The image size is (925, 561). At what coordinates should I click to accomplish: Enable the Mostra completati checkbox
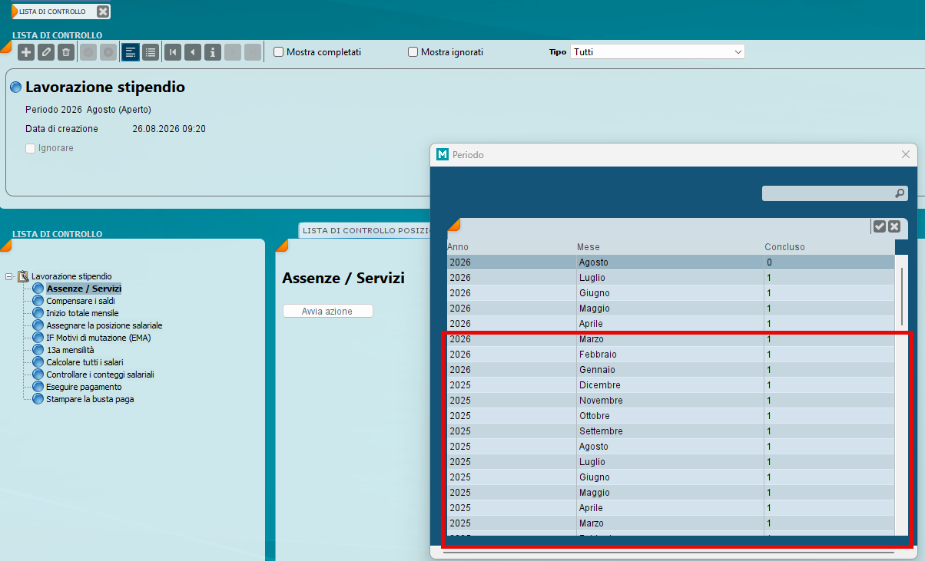279,52
